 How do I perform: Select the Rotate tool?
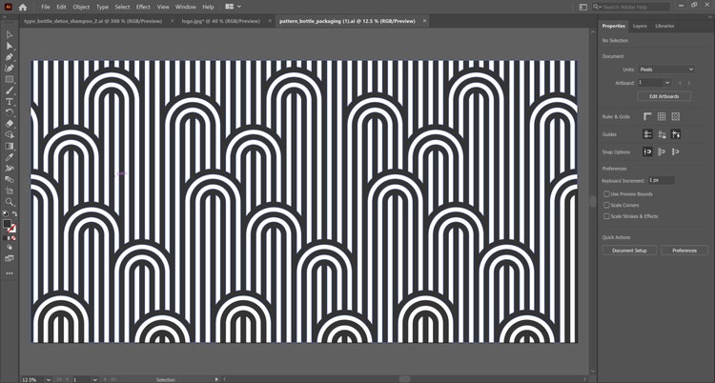pyautogui.click(x=10, y=112)
